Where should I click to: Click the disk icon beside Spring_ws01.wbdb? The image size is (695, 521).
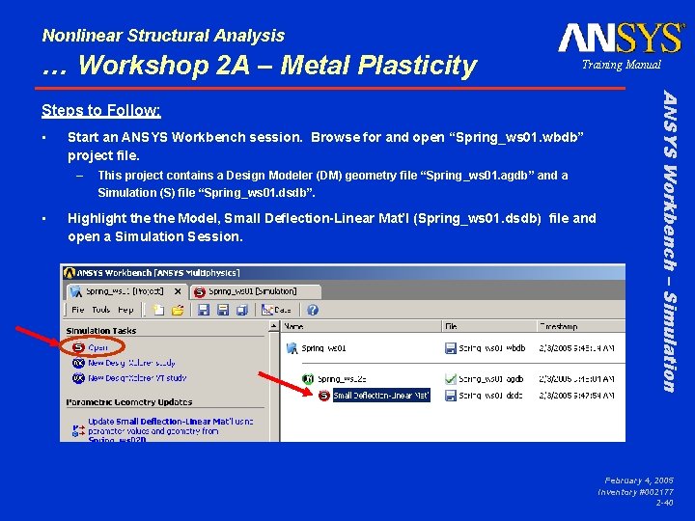(451, 348)
